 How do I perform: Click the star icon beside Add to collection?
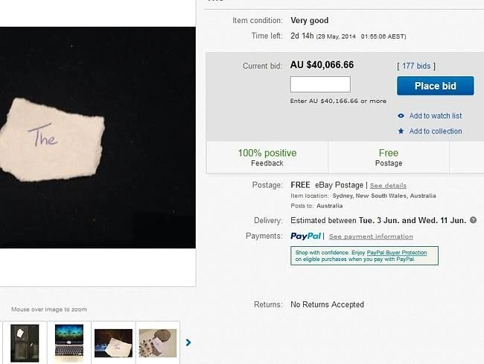401,131
